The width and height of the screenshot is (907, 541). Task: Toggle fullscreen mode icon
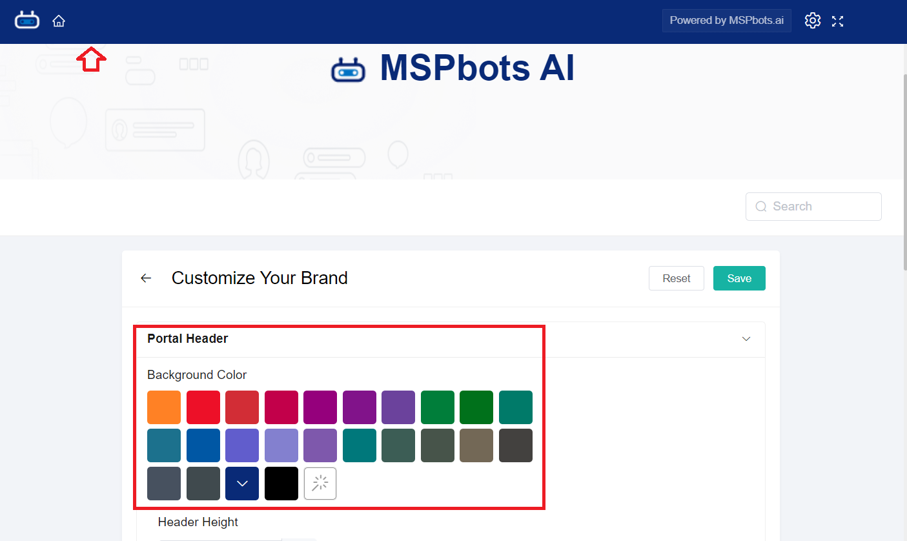click(x=837, y=21)
